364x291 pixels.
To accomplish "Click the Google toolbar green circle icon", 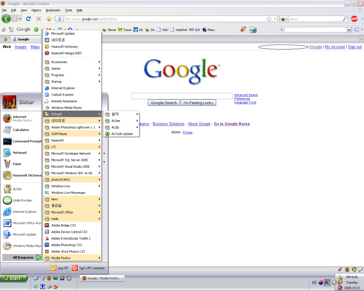I will 36,29.
